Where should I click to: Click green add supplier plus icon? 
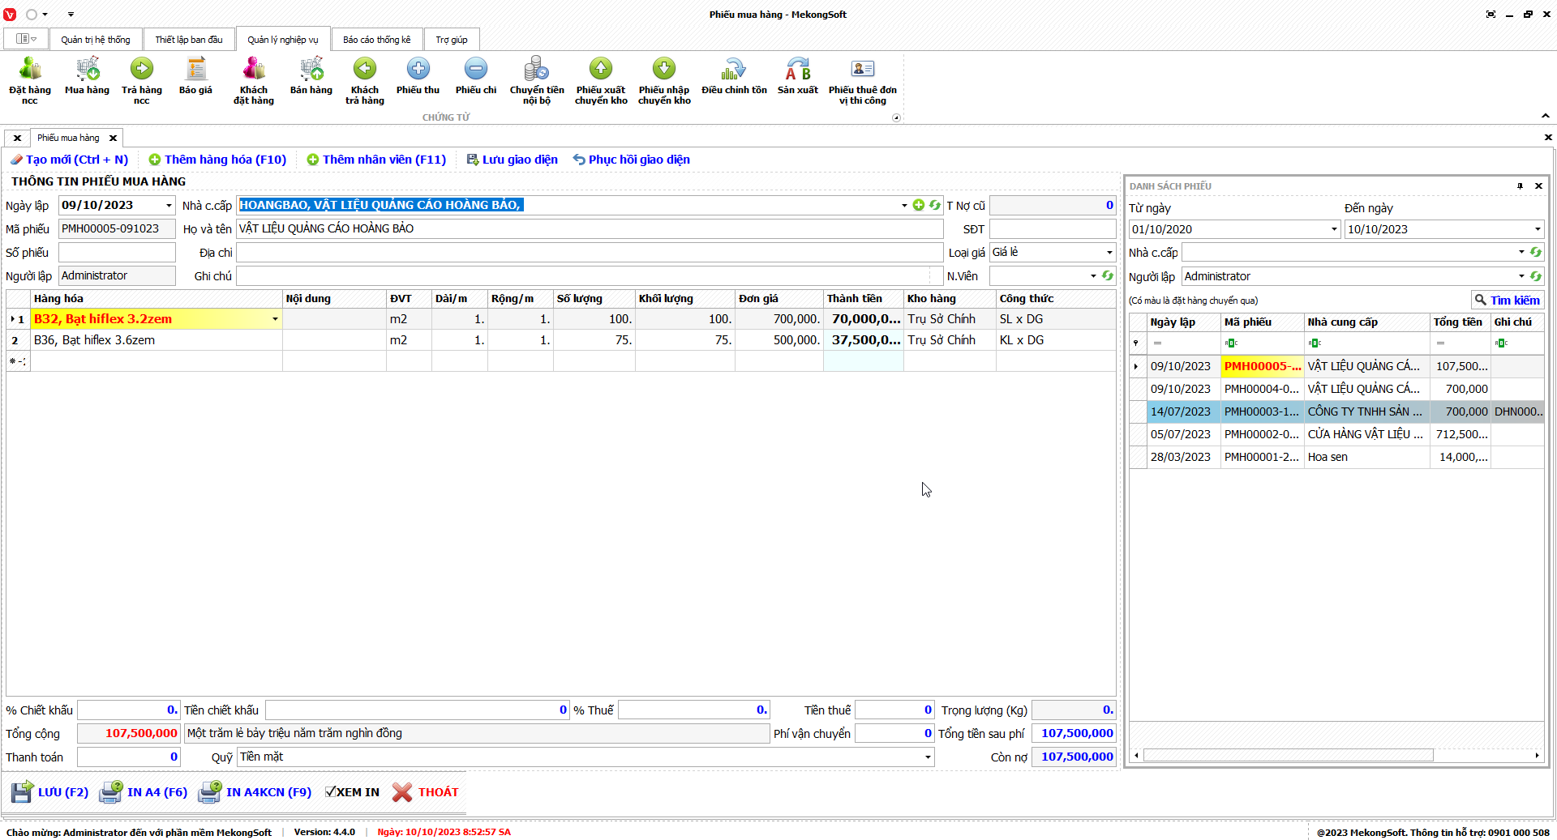(x=919, y=205)
